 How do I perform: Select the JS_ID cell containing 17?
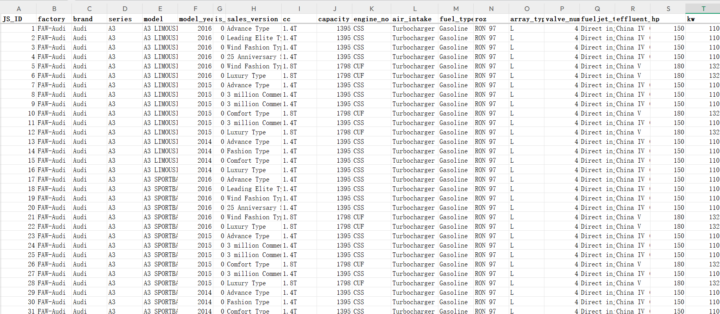pyautogui.click(x=18, y=179)
